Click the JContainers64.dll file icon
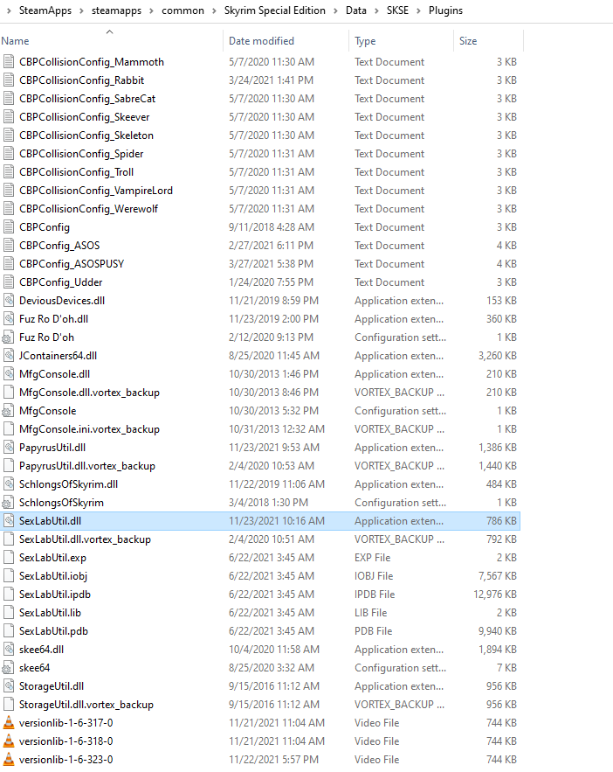Image resolution: width=613 pixels, height=772 pixels. [9, 356]
